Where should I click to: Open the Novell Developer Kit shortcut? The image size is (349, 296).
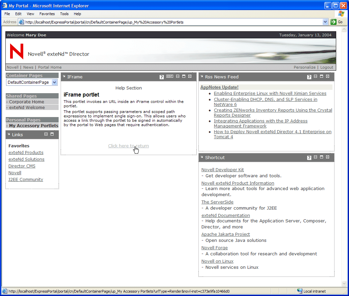tap(223, 170)
